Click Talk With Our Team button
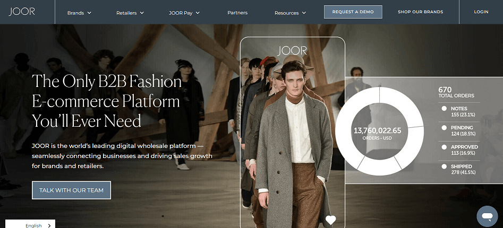This screenshot has height=228, width=503. pos(71,190)
